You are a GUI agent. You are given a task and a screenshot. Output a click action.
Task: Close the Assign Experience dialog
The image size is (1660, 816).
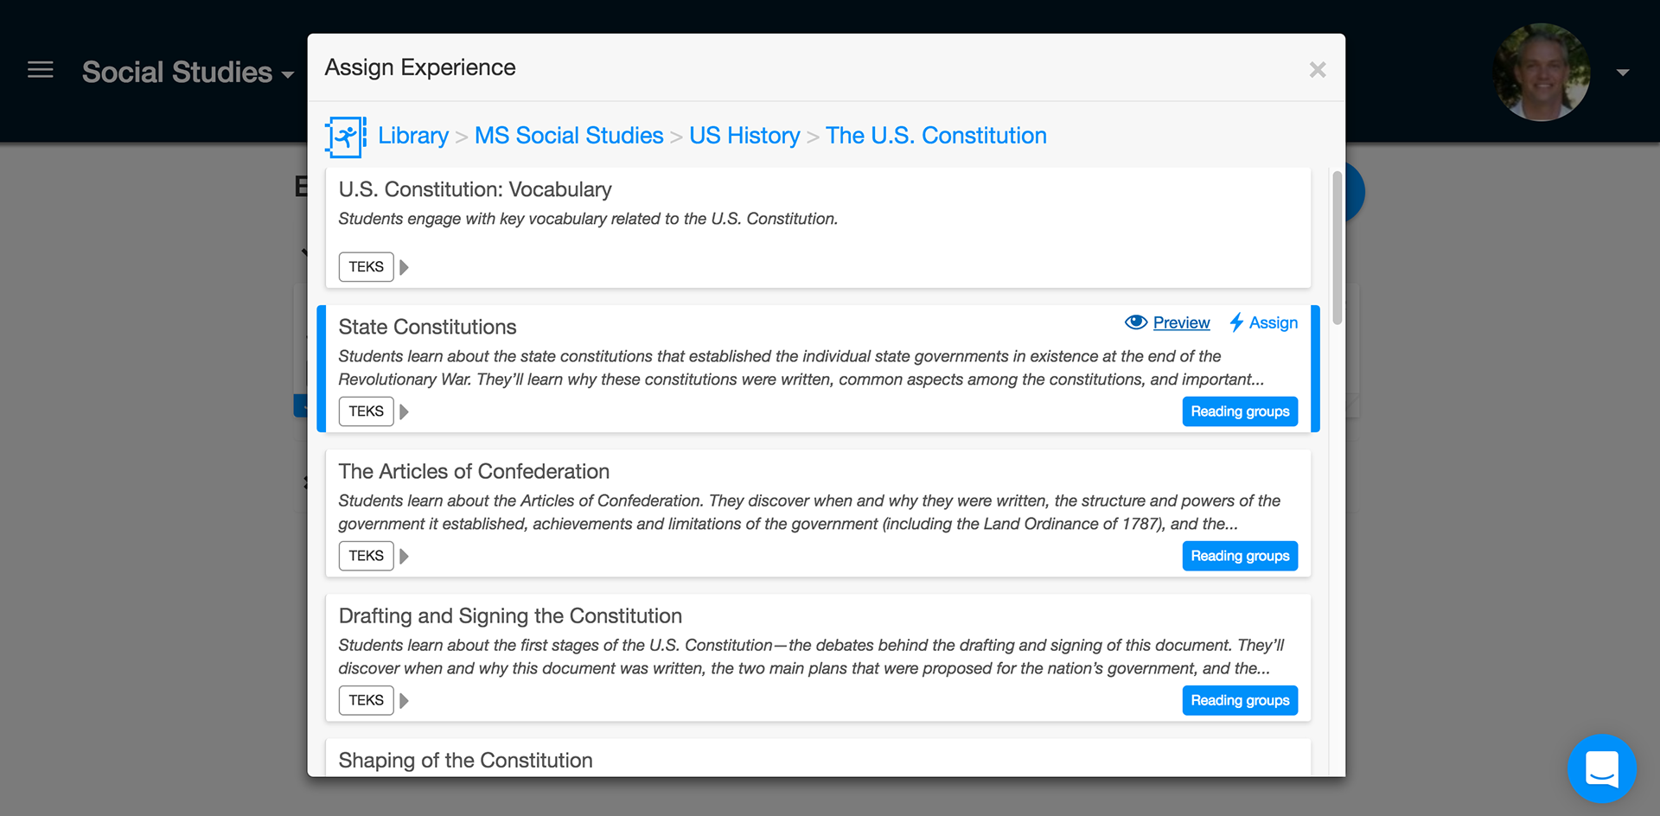pyautogui.click(x=1318, y=70)
